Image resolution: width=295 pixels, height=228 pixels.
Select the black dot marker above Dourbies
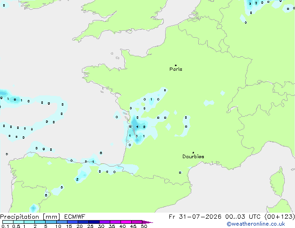[193, 153]
